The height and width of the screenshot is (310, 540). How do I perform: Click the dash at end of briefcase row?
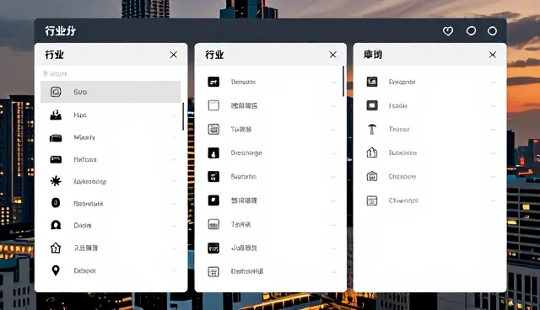(x=174, y=137)
